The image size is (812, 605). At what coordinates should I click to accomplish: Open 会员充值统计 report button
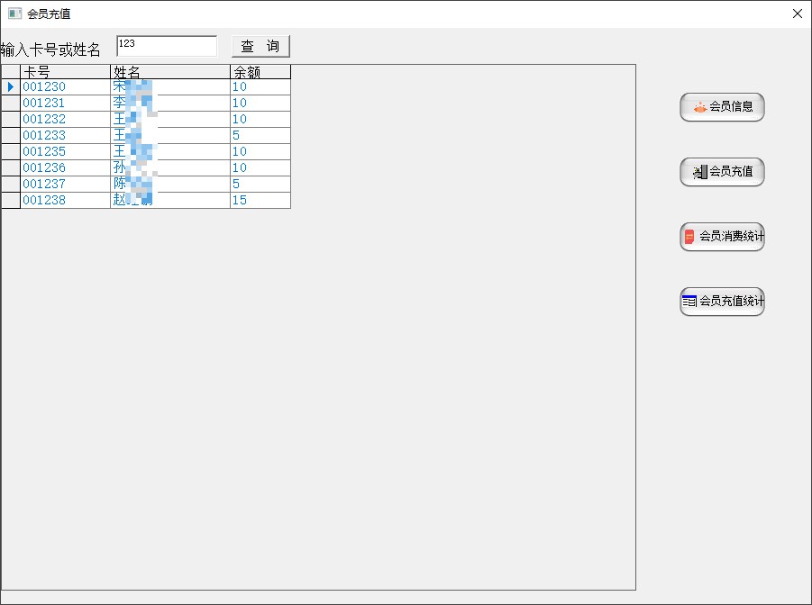(x=722, y=302)
